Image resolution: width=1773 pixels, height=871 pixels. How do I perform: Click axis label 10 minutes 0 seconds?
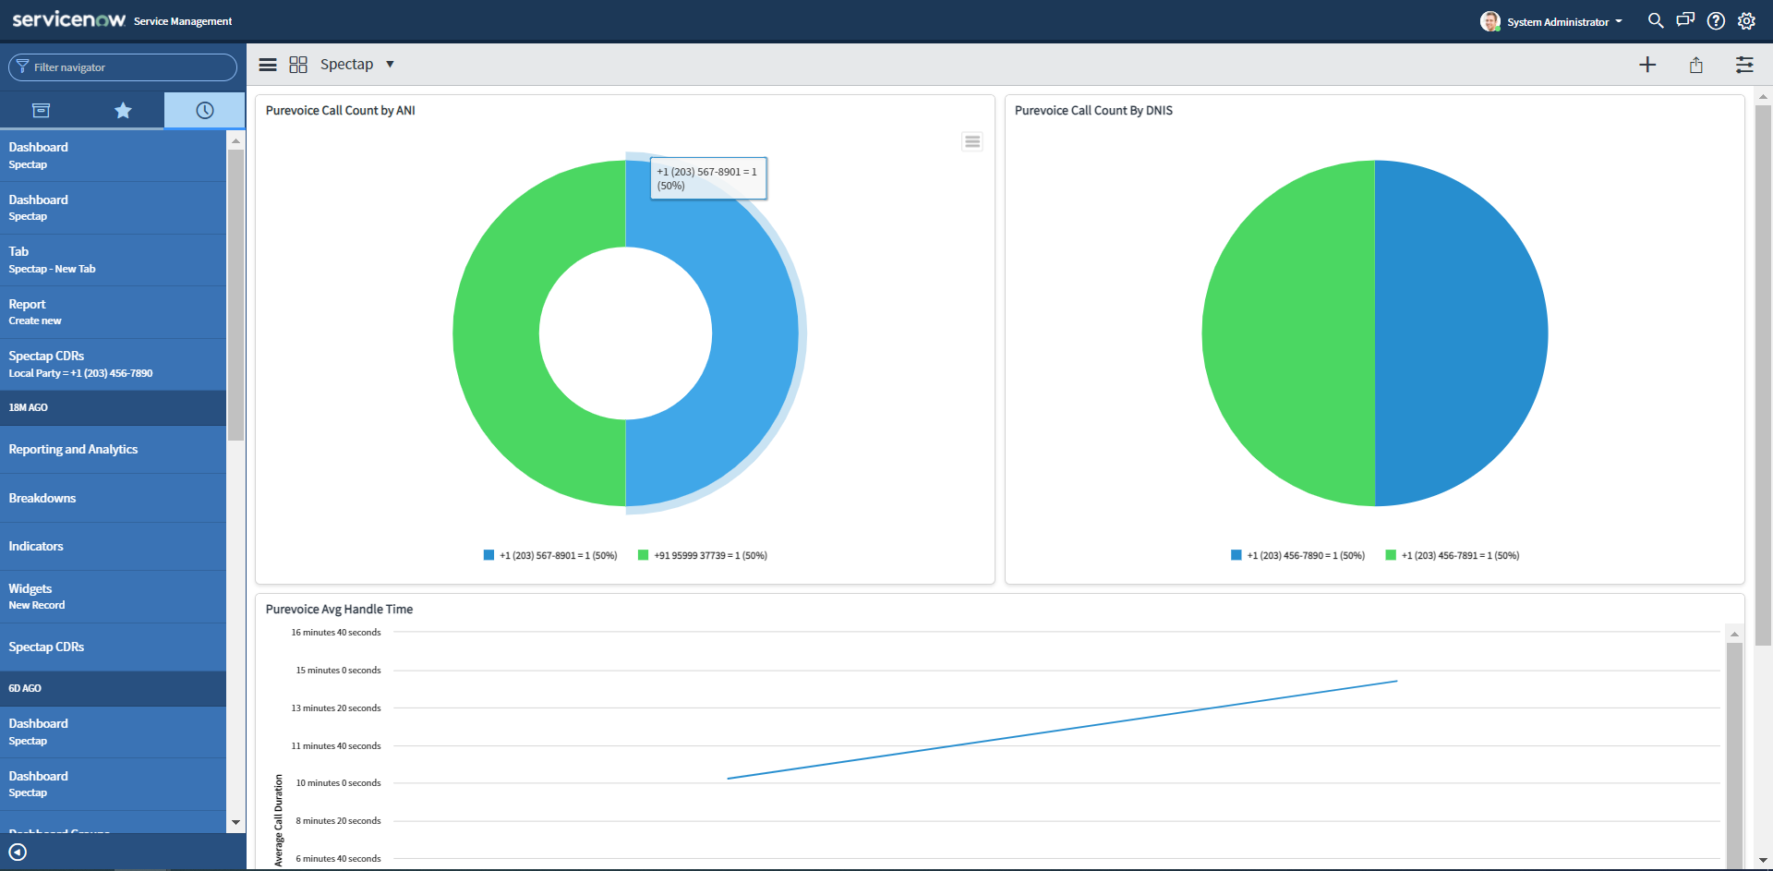click(338, 783)
